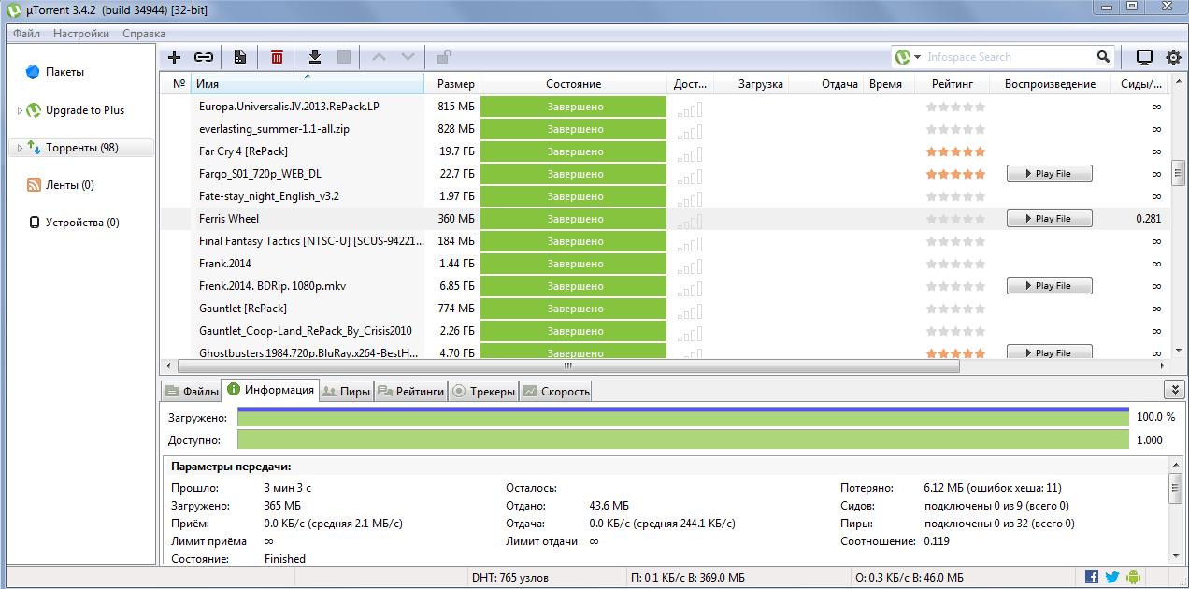Screen dimensions: 1189x589
Task: Select Торренты (98) in the sidebar
Action: (x=82, y=148)
